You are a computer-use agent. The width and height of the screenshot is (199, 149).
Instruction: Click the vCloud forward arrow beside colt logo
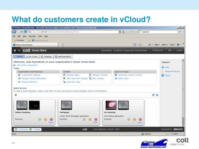(19, 50)
